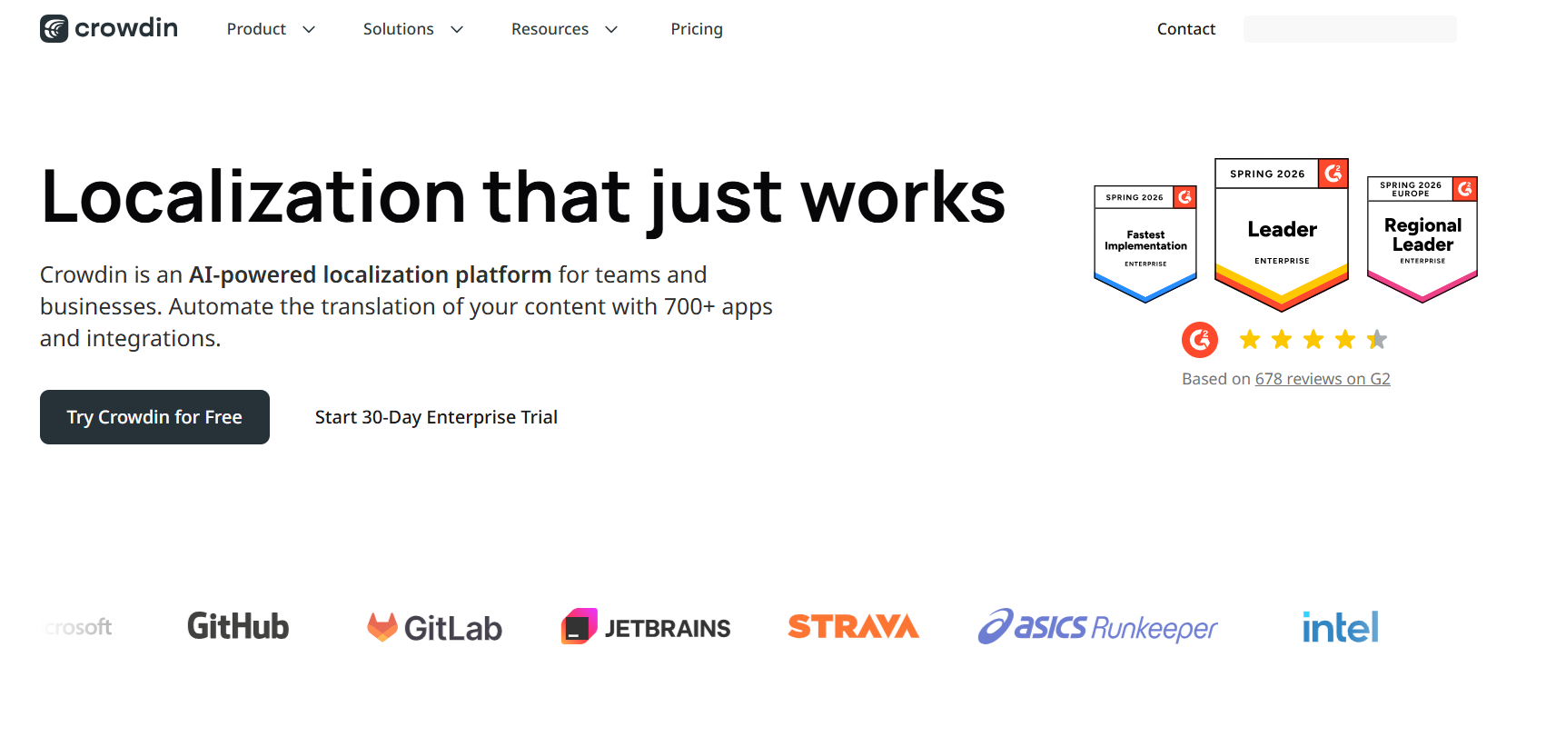The image size is (1556, 737).
Task: Click the Strava logo
Action: (x=854, y=626)
